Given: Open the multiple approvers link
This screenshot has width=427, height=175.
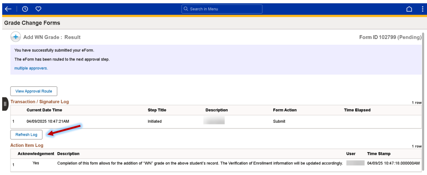Looking at the screenshot, I should click(x=31, y=68).
